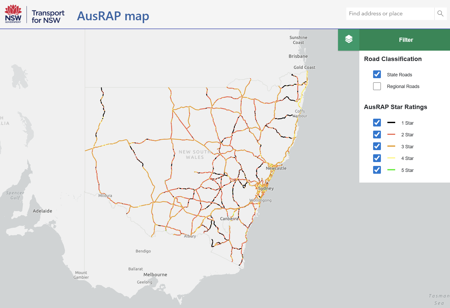Uncheck the 3 Star rating filter

(x=377, y=146)
